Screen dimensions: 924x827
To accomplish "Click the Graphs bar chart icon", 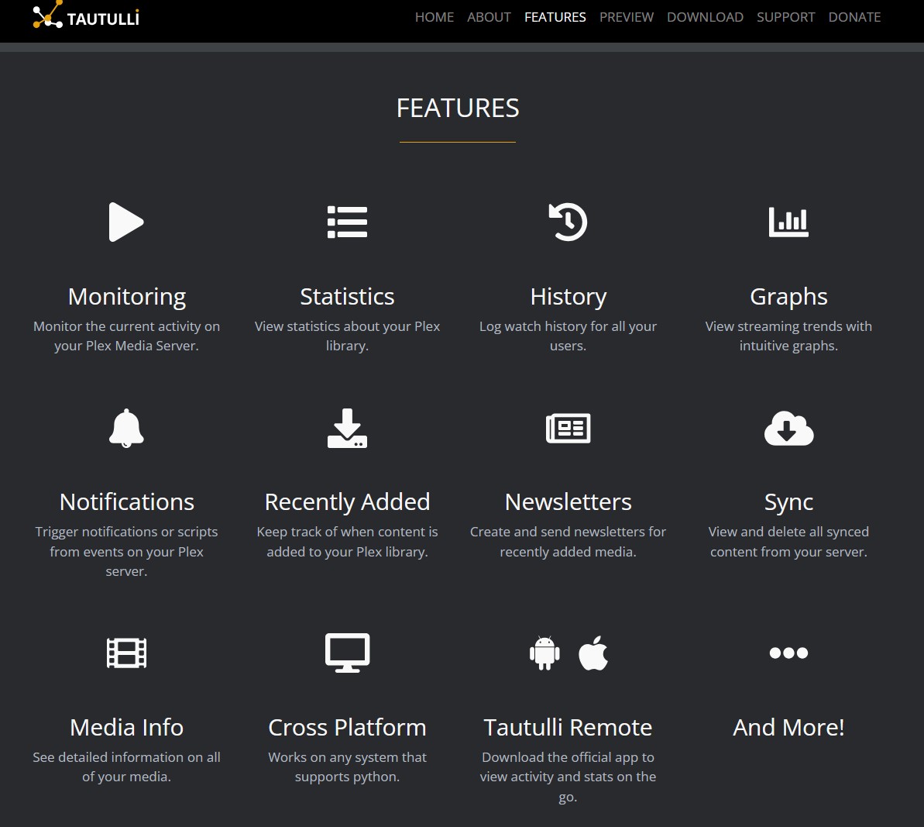I will coord(788,222).
